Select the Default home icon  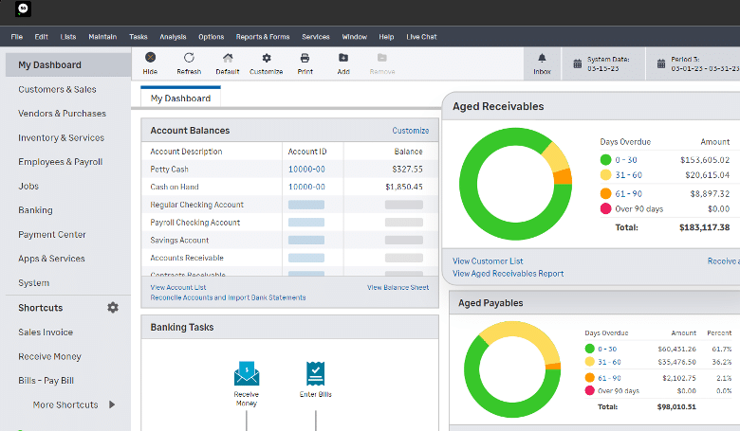coord(228,59)
